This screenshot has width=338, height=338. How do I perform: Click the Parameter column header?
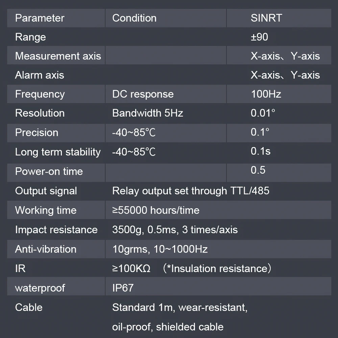pos(40,18)
